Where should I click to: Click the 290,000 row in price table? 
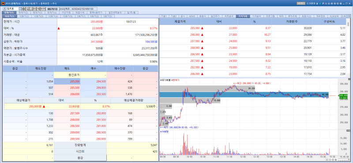[253, 35]
